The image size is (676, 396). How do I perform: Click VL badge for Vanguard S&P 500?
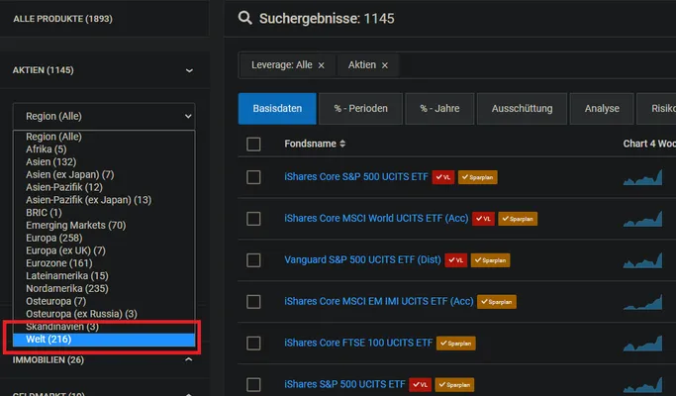click(x=456, y=260)
